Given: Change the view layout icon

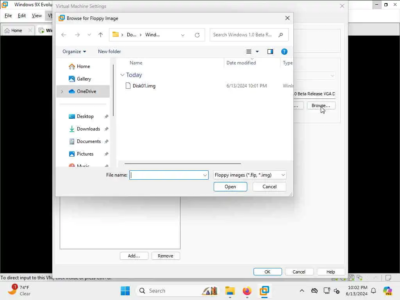Looking at the screenshot, I should (x=249, y=52).
